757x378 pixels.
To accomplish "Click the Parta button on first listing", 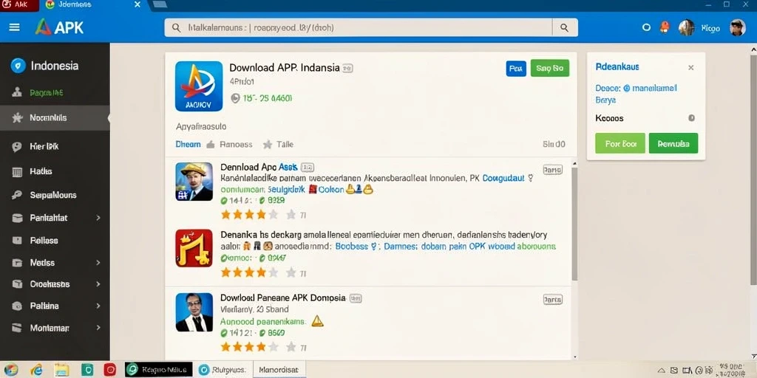I will pos(552,169).
